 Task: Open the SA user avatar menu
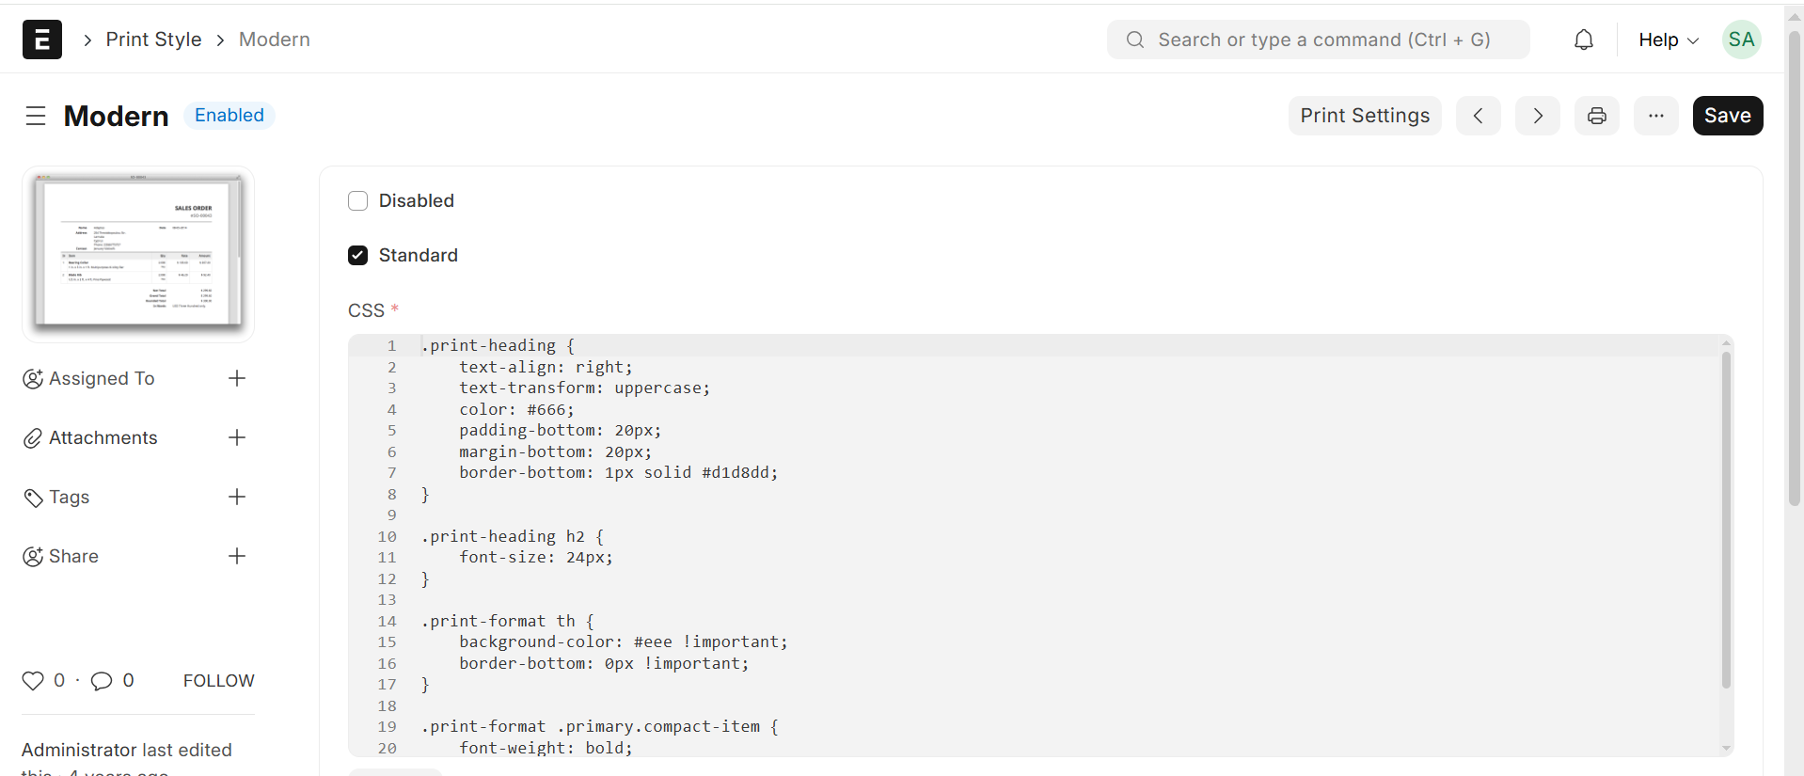1741,40
